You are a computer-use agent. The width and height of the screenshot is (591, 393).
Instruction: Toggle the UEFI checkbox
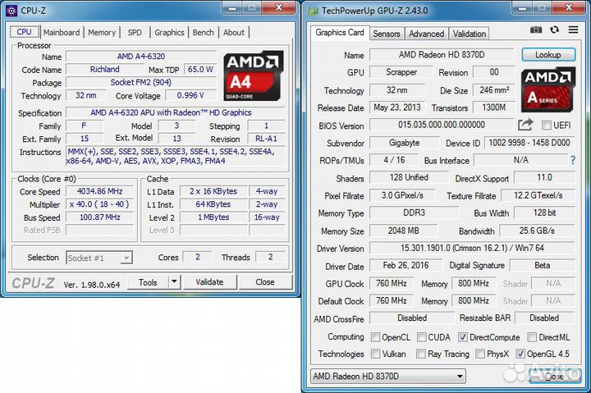[546, 125]
